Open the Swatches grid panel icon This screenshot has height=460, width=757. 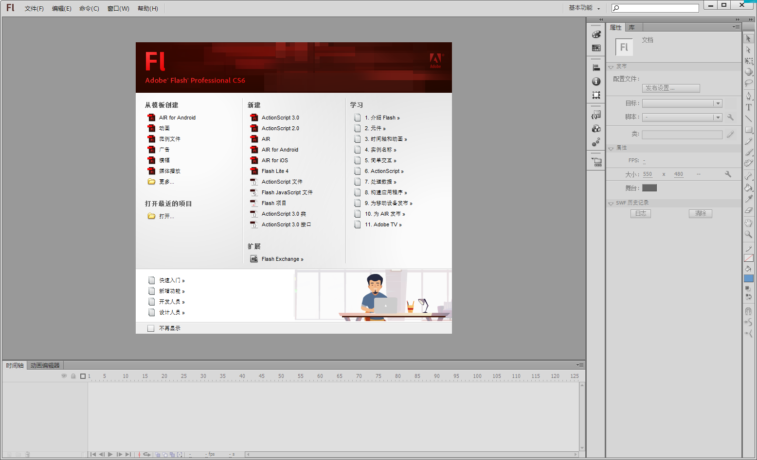[x=596, y=48]
